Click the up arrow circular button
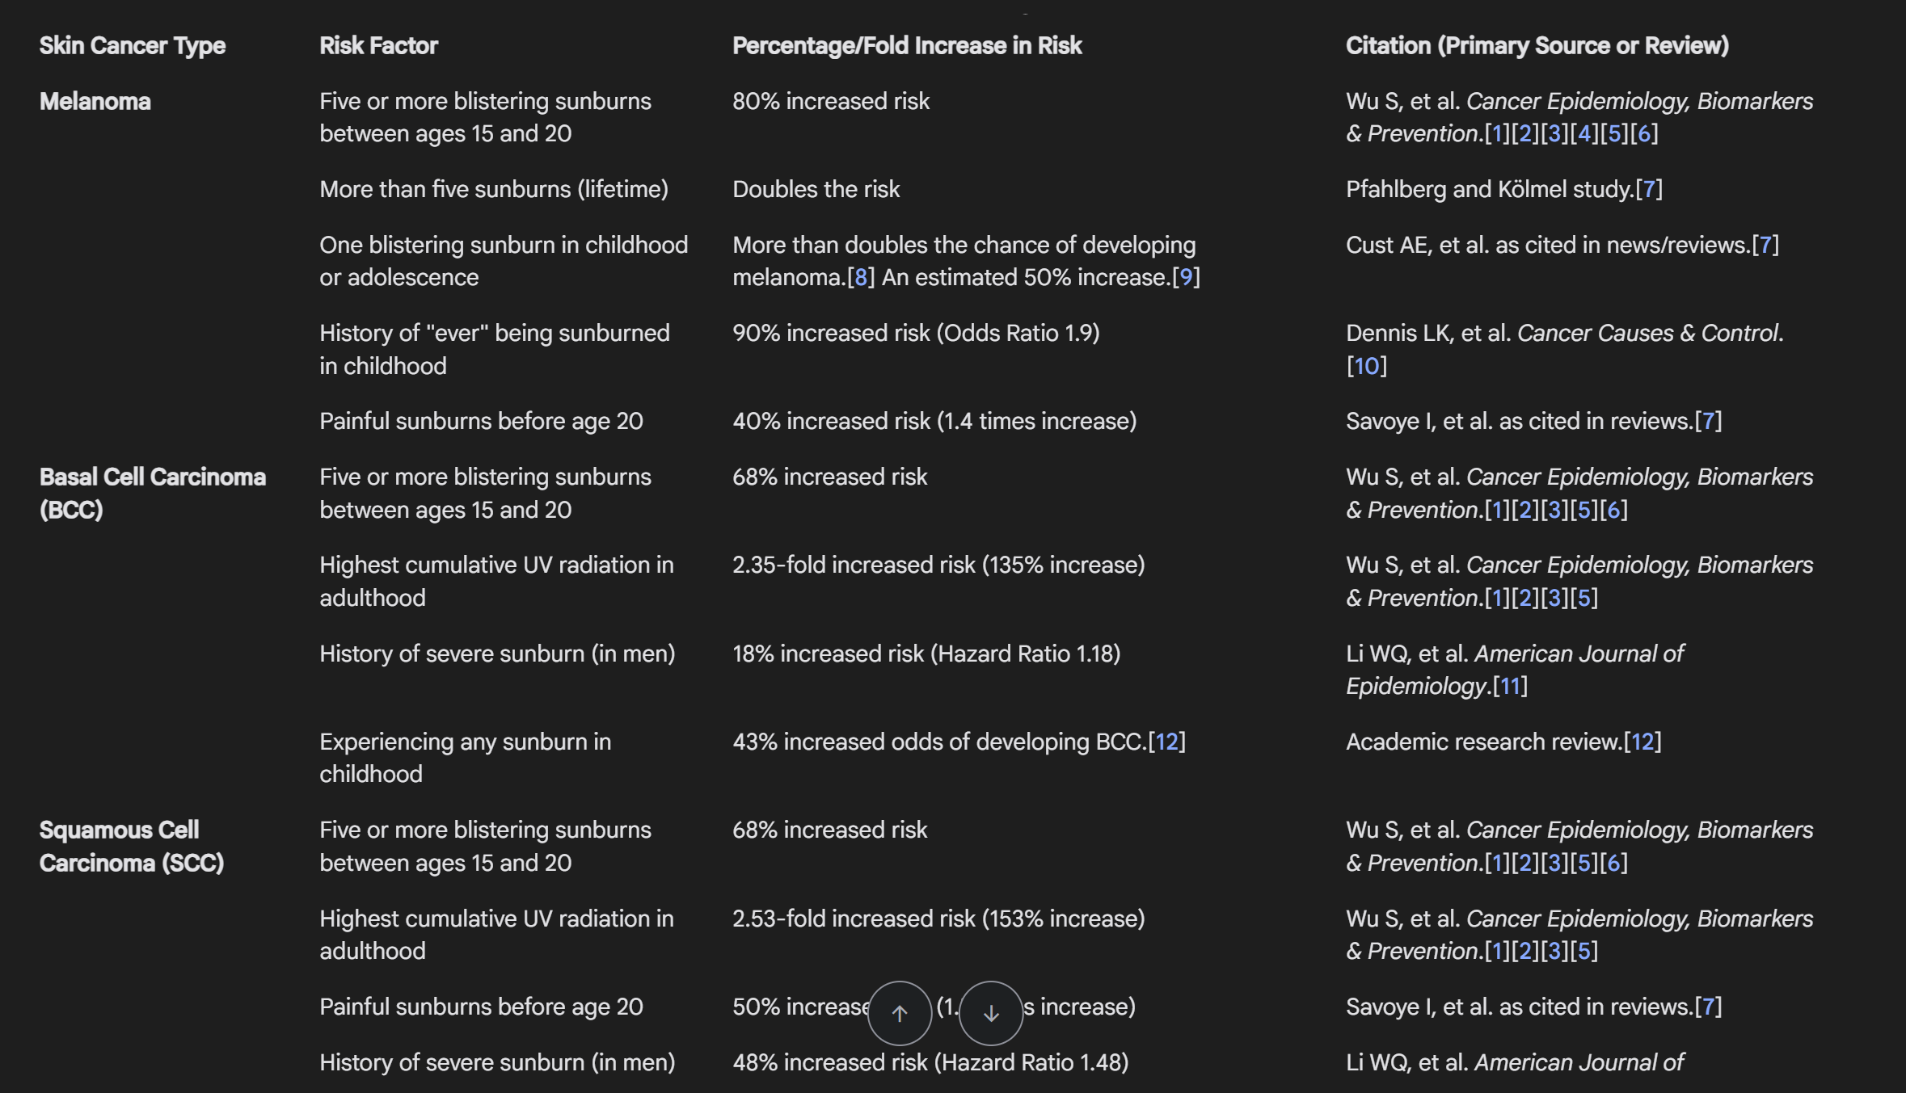This screenshot has height=1093, width=1906. pos(900,1013)
